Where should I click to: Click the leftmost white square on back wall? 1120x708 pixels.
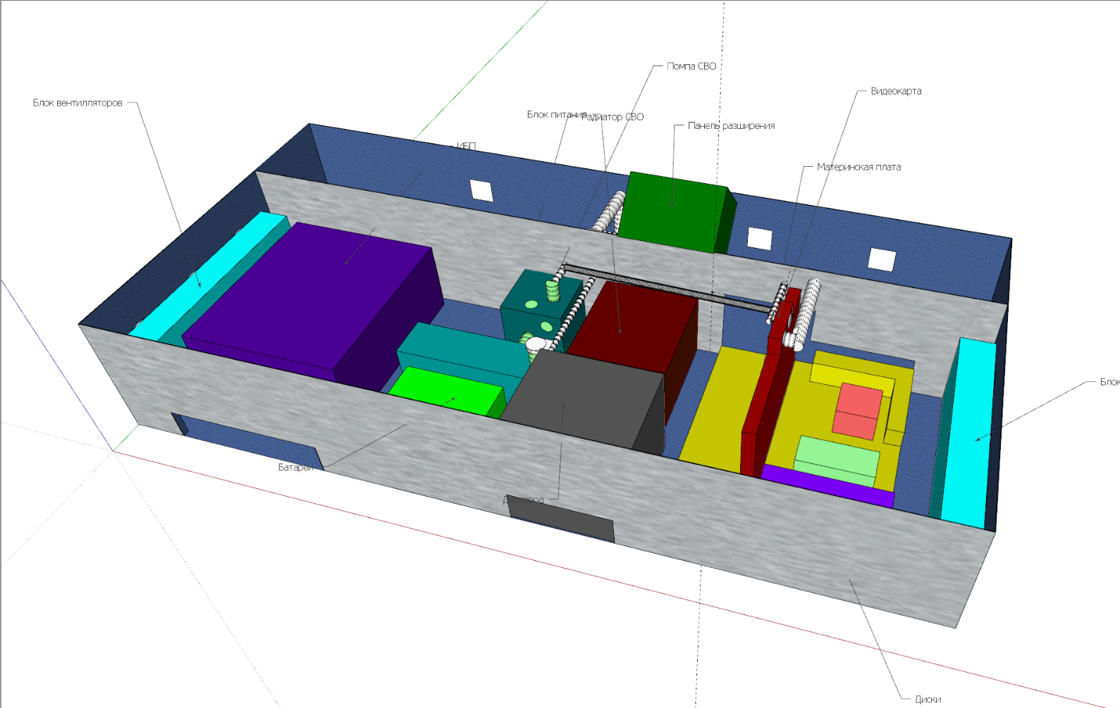tap(481, 190)
